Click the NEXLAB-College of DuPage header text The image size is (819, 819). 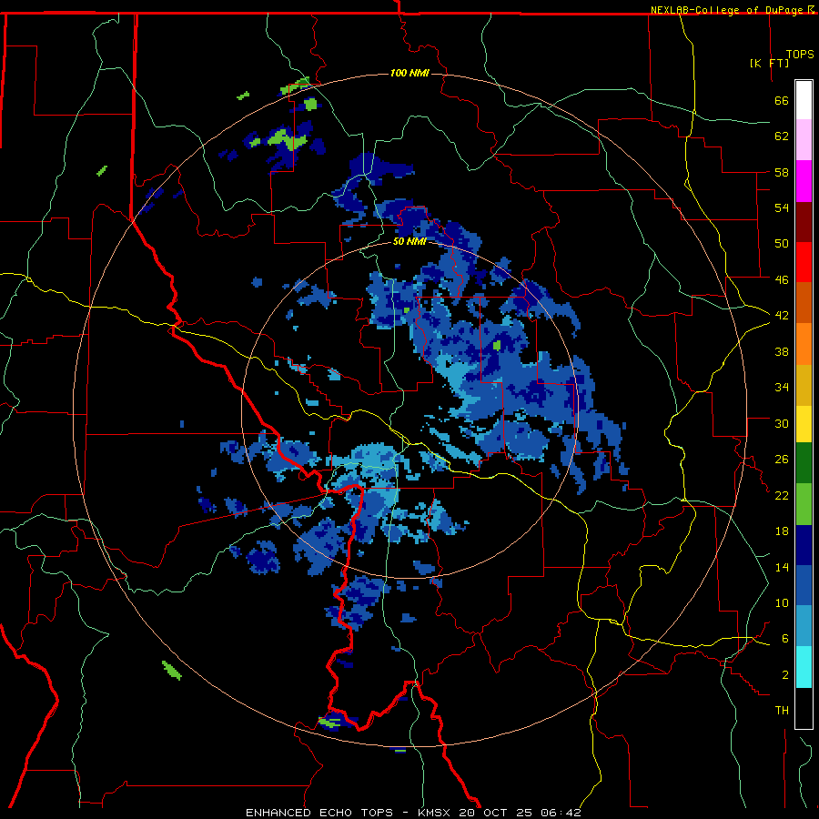point(732,10)
